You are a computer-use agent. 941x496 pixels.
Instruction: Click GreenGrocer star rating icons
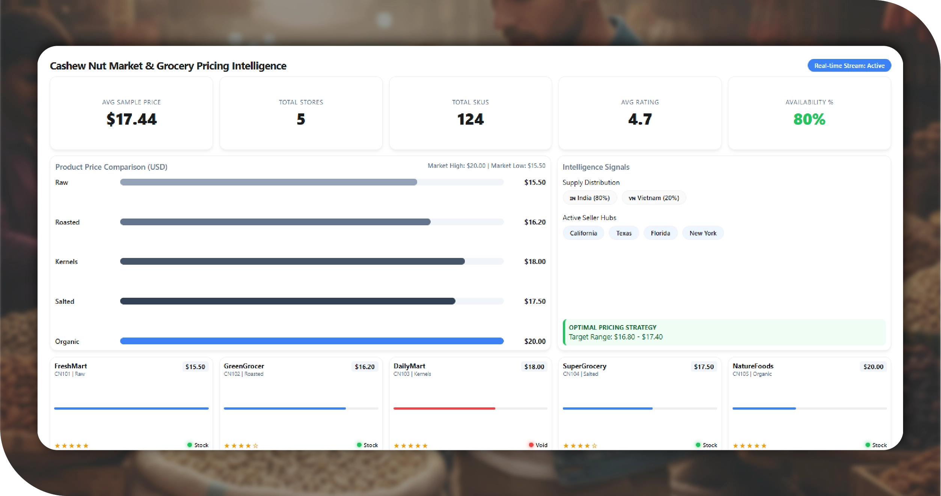pyautogui.click(x=241, y=446)
